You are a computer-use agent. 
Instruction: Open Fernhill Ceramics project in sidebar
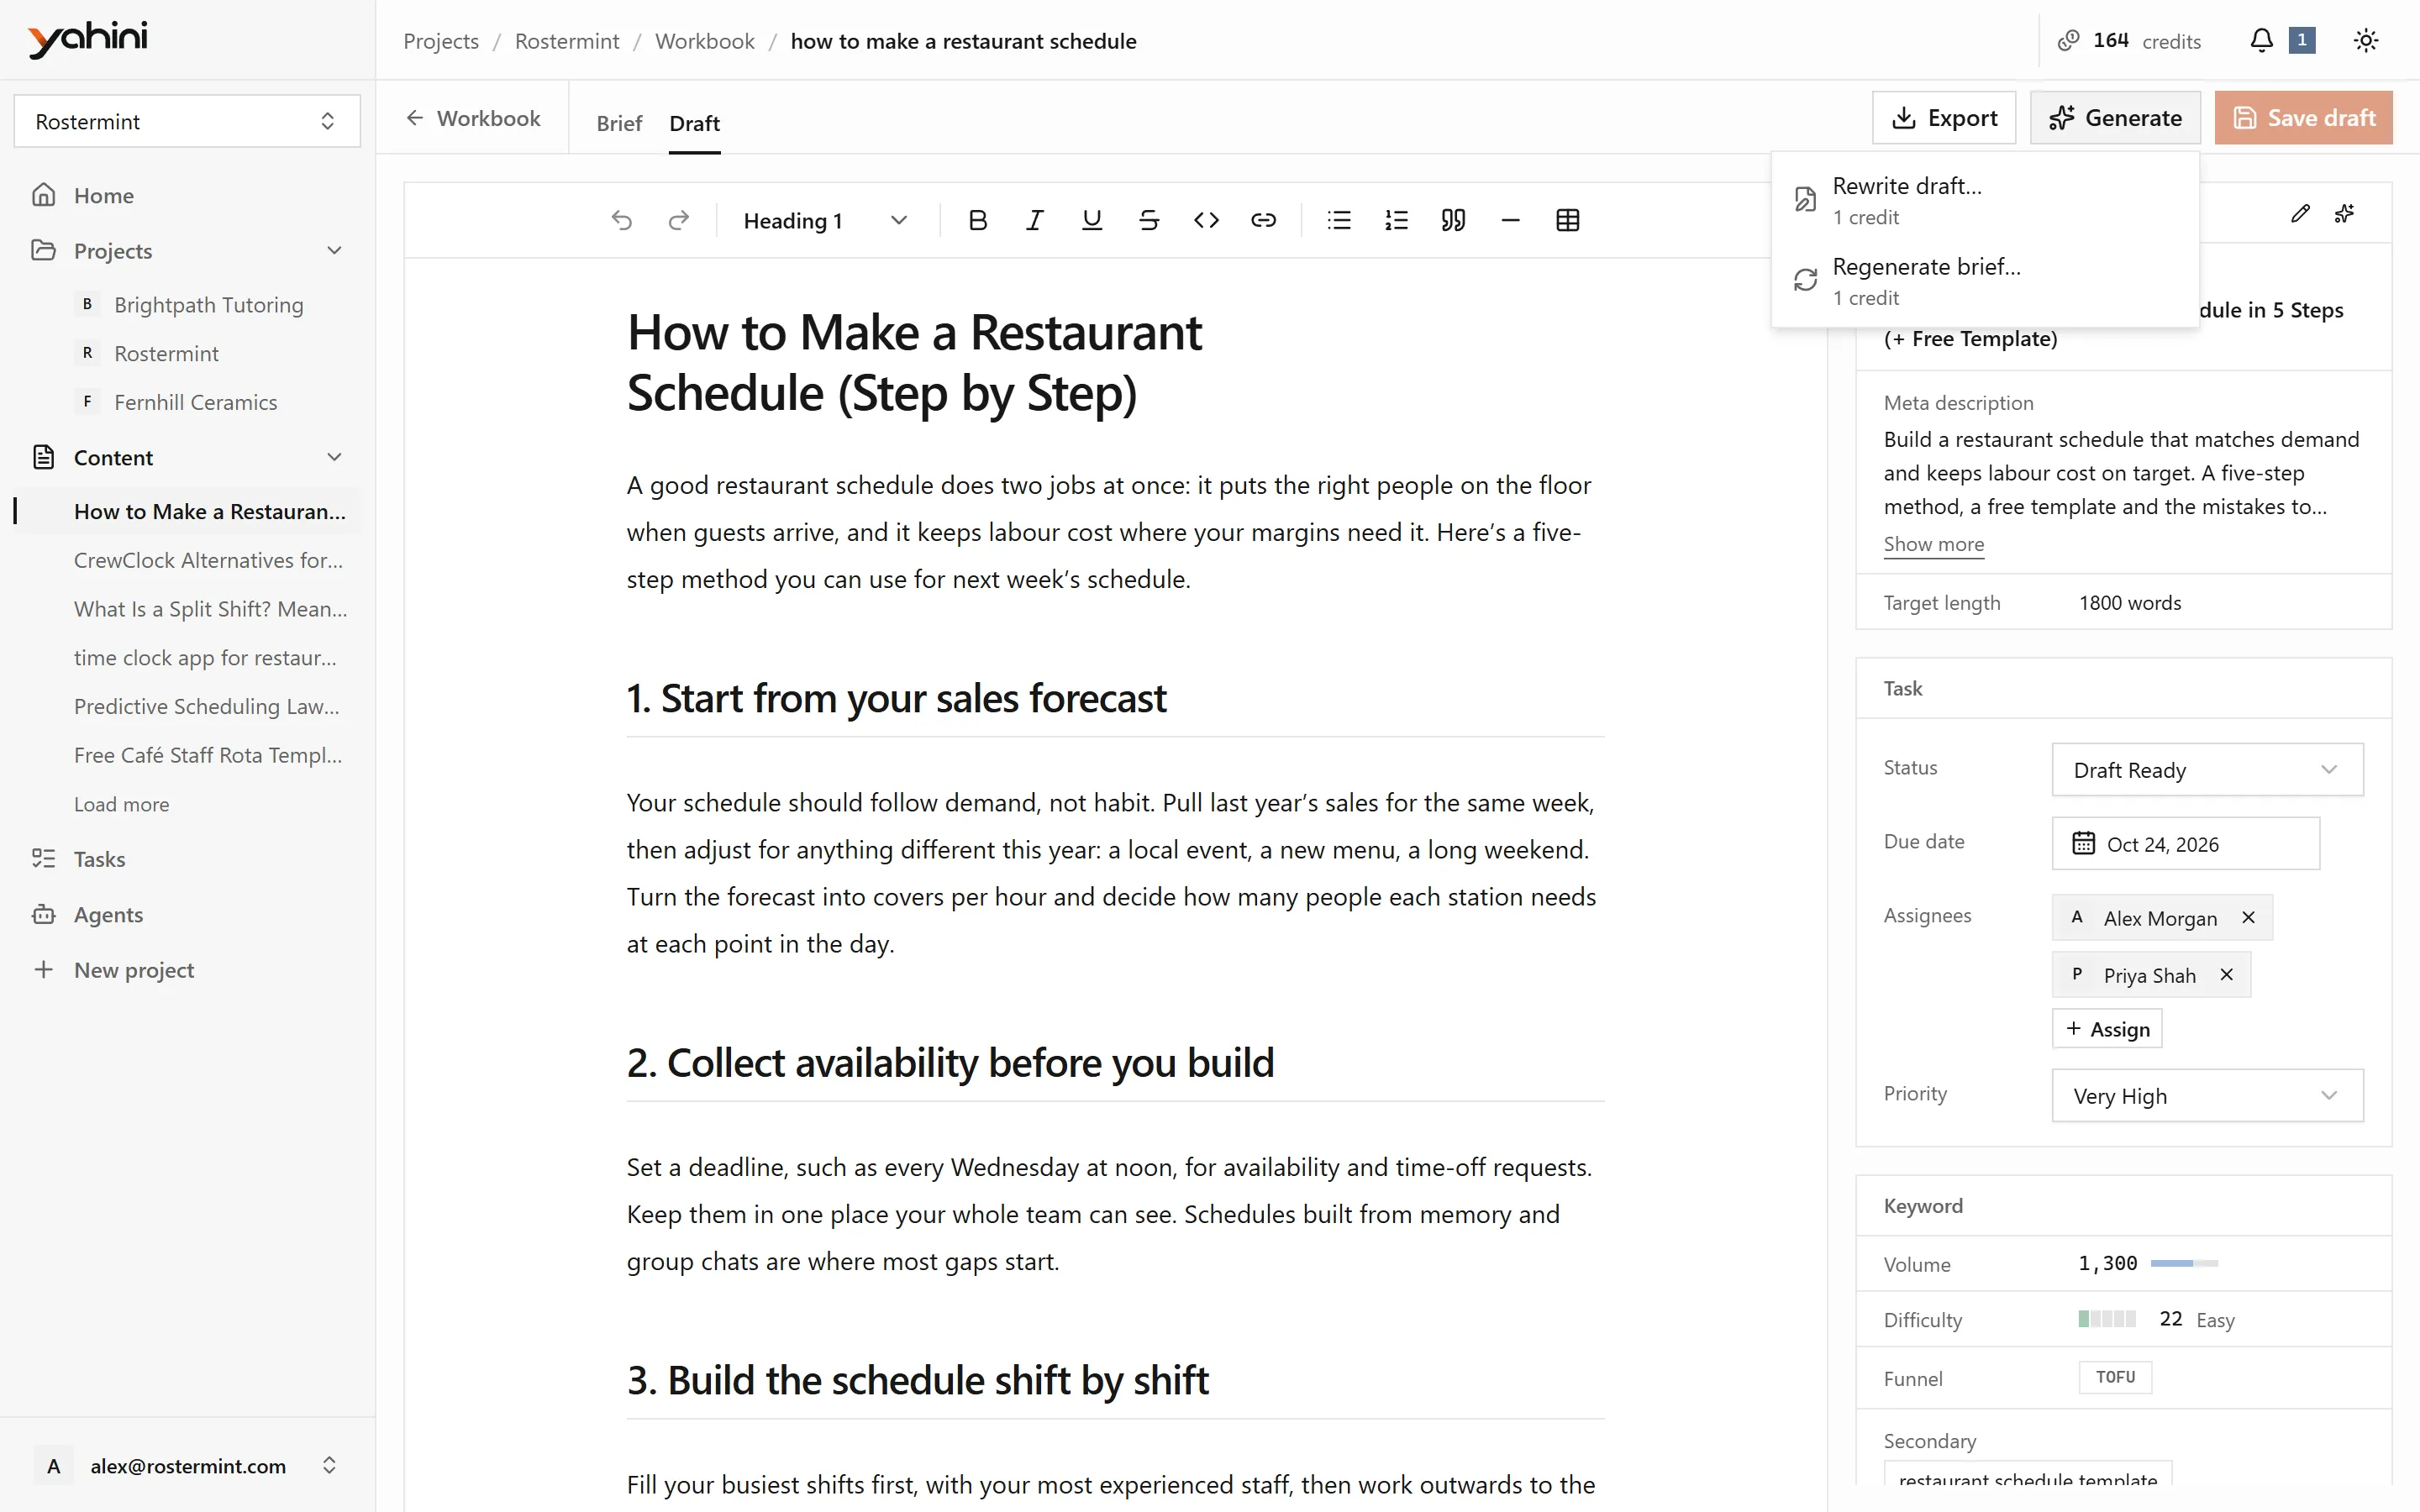coord(195,402)
